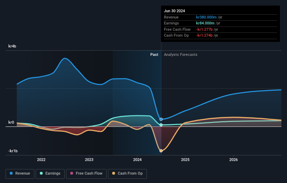Click the kr4b y-axis label
Viewport: 287px width, 183px height.
click(12, 46)
